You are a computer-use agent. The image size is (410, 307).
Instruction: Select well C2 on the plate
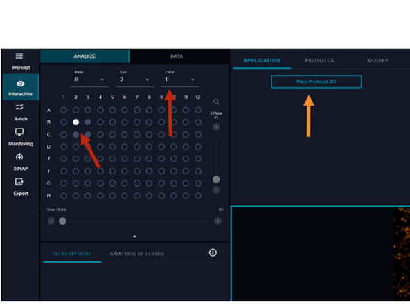tap(75, 134)
